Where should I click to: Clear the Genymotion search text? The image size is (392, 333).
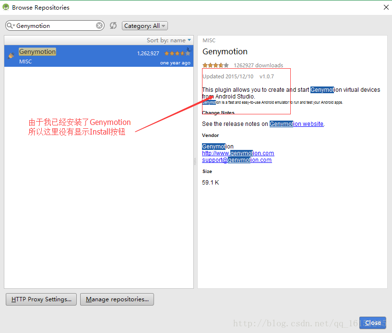[99, 25]
